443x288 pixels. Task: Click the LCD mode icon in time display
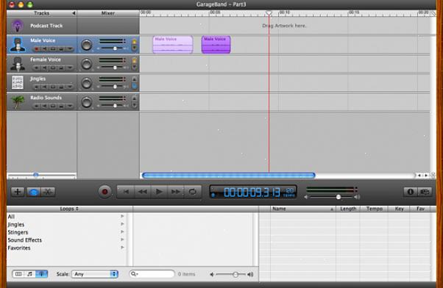213,195
